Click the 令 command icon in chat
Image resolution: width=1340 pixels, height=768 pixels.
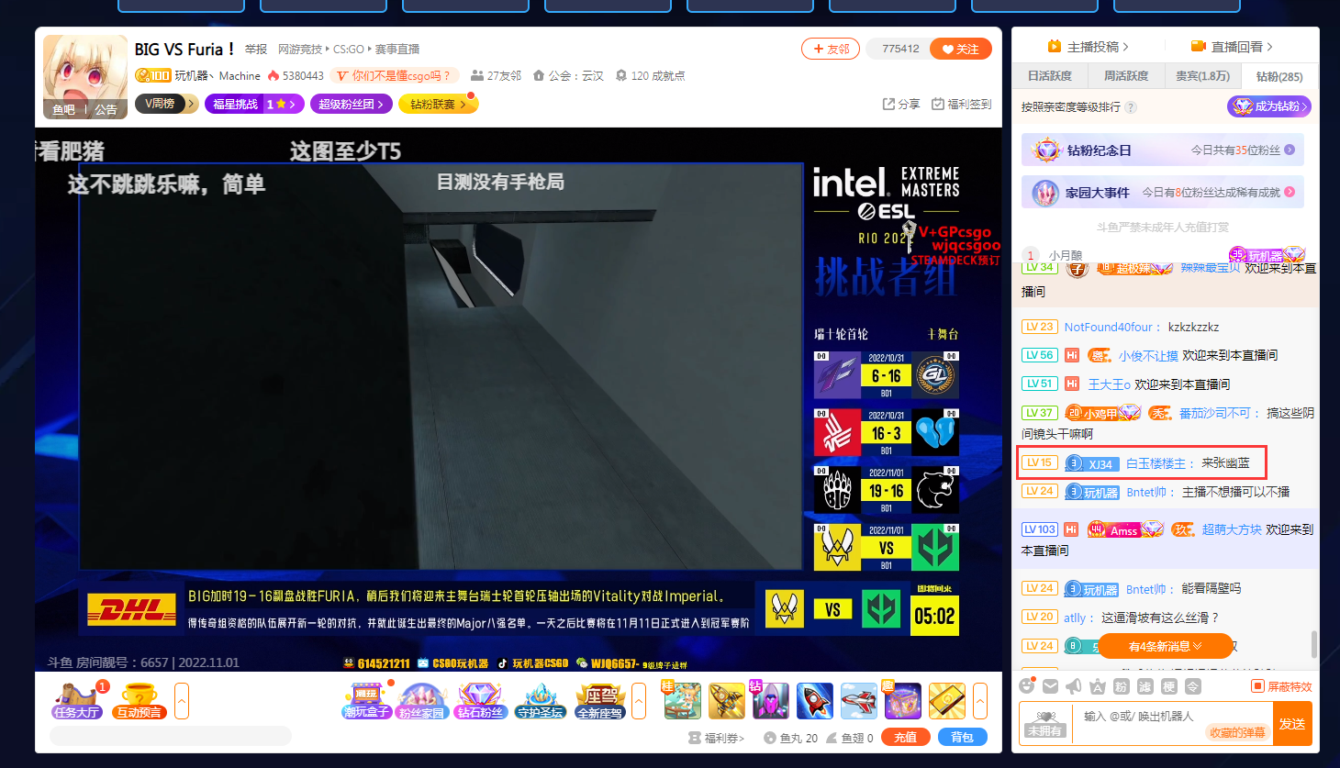pyautogui.click(x=1192, y=686)
